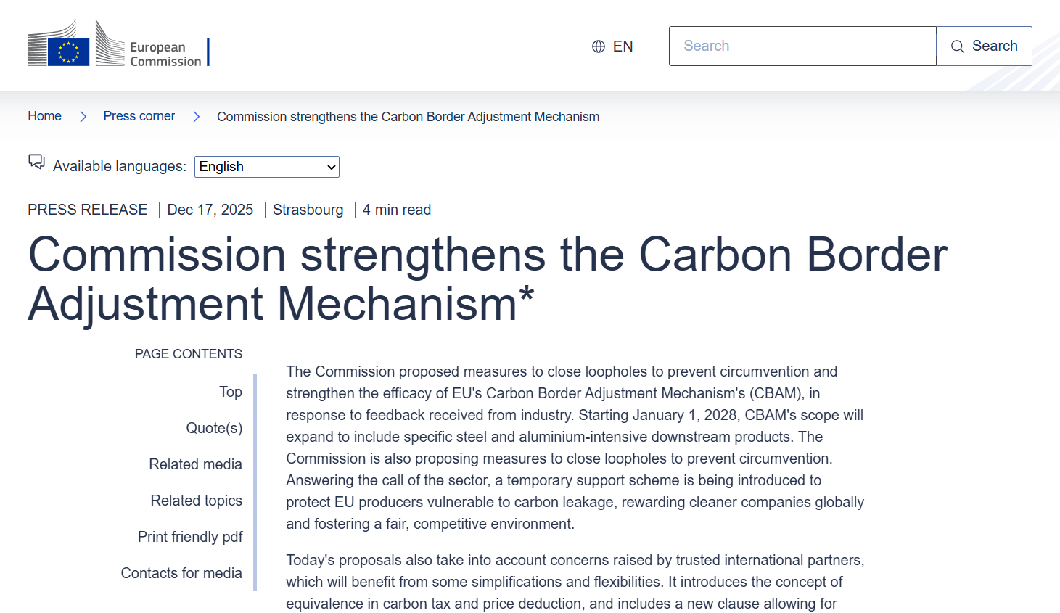Open the Available languages dropdown
Viewport: 1060px width, 613px height.
point(267,167)
